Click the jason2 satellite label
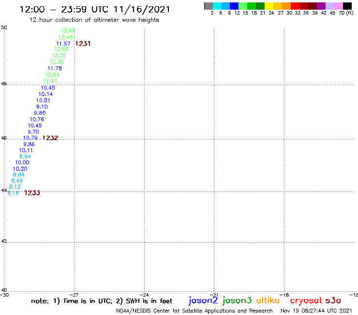 point(203,300)
